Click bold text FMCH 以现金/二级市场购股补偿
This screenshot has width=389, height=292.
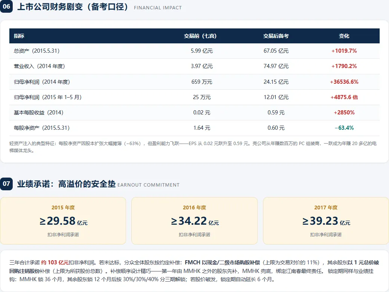click(222, 262)
